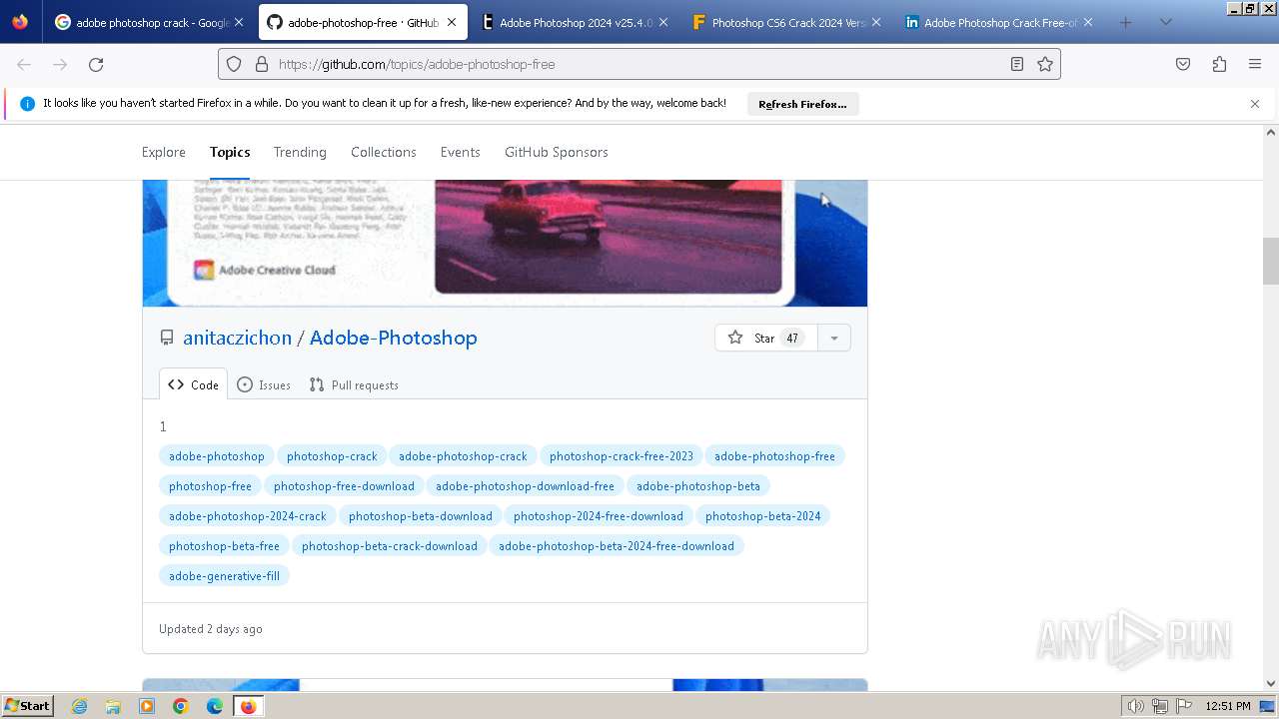The width and height of the screenshot is (1279, 719).
Task: Launch Internet Explorer from the taskbar
Action: point(80,706)
